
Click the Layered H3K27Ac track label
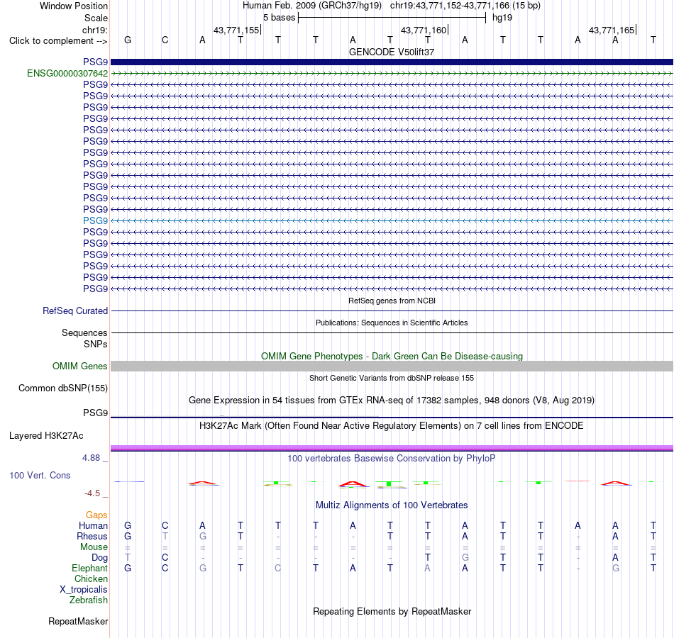pos(46,436)
